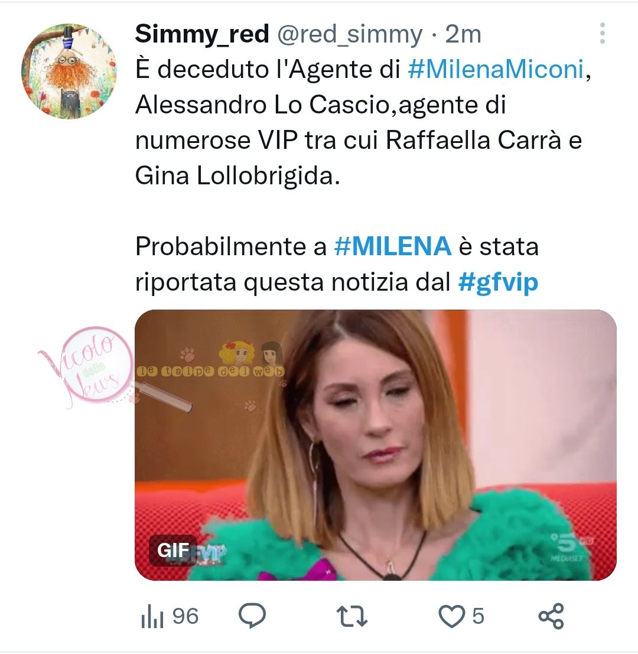Like the tweet with the heart icon
The width and height of the screenshot is (638, 654).
451,616
